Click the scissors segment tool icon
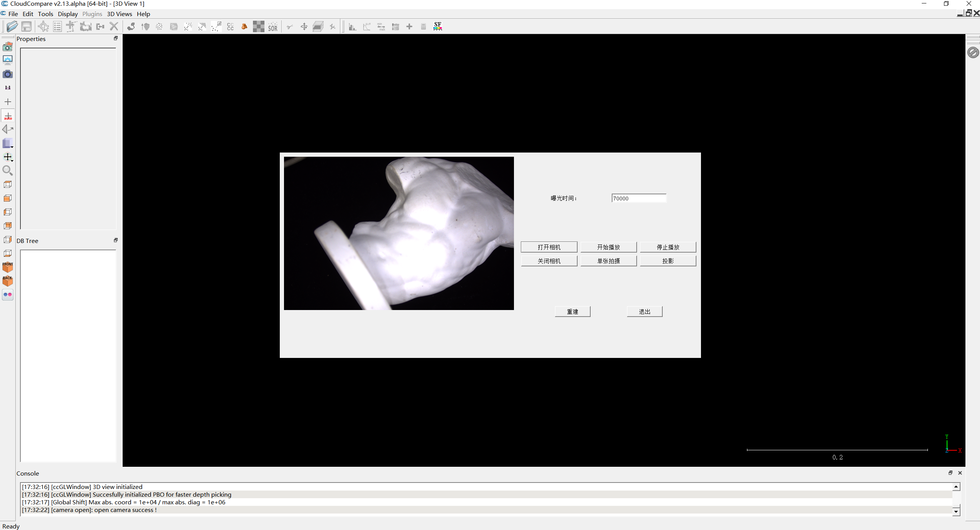This screenshot has height=530, width=980. [290, 27]
